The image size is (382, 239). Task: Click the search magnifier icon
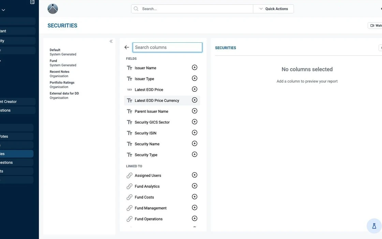click(x=136, y=9)
